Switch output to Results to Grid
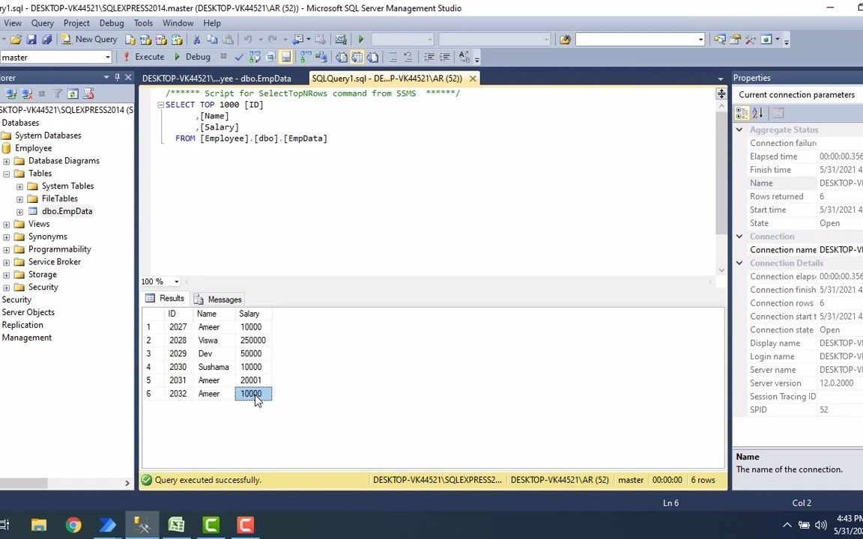 pos(357,57)
